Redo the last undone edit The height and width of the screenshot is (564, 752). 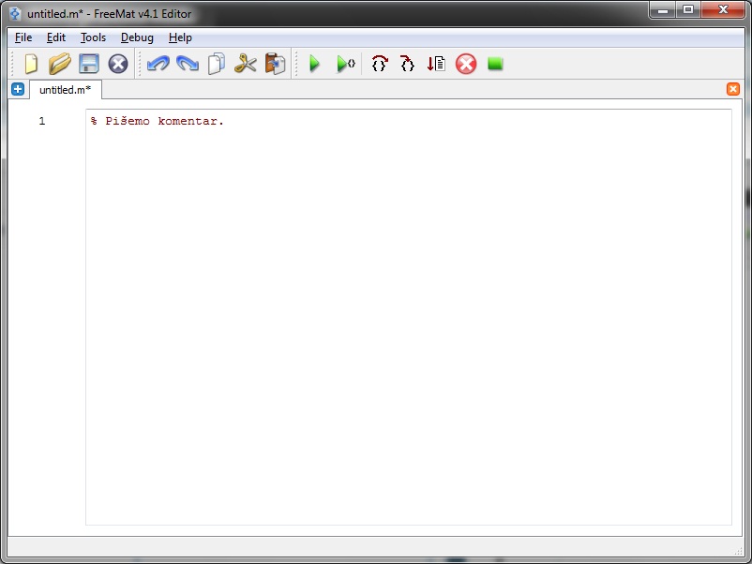(x=188, y=64)
